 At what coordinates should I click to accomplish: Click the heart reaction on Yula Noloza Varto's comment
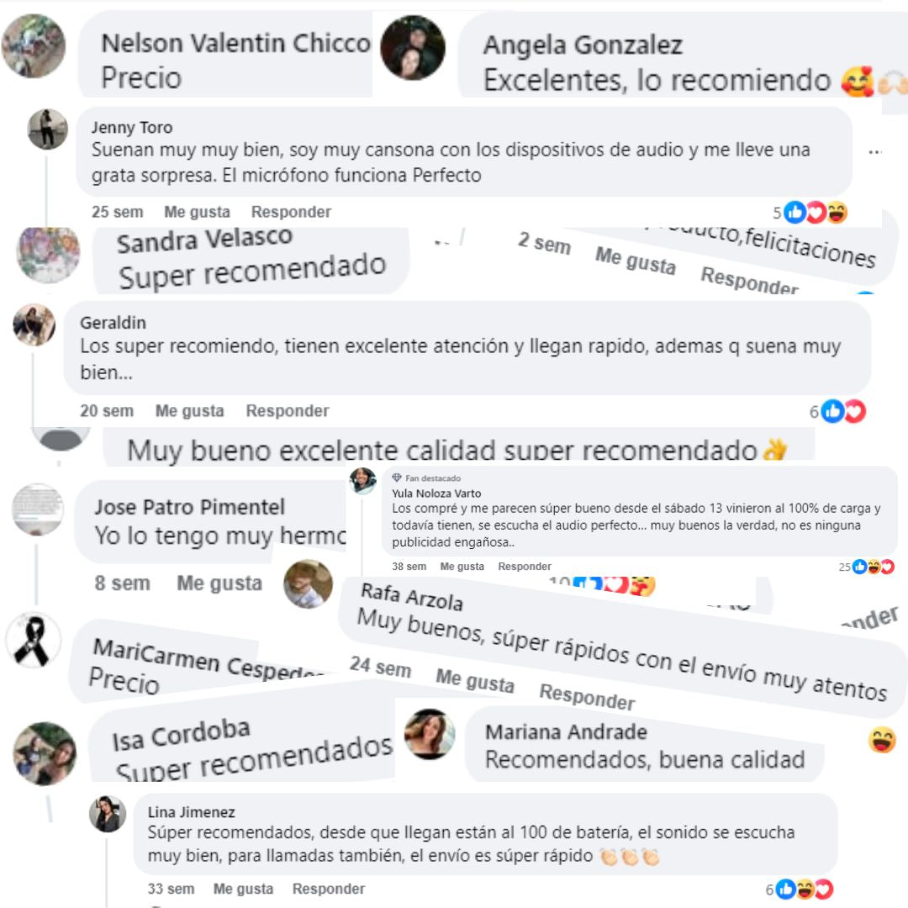(x=887, y=567)
